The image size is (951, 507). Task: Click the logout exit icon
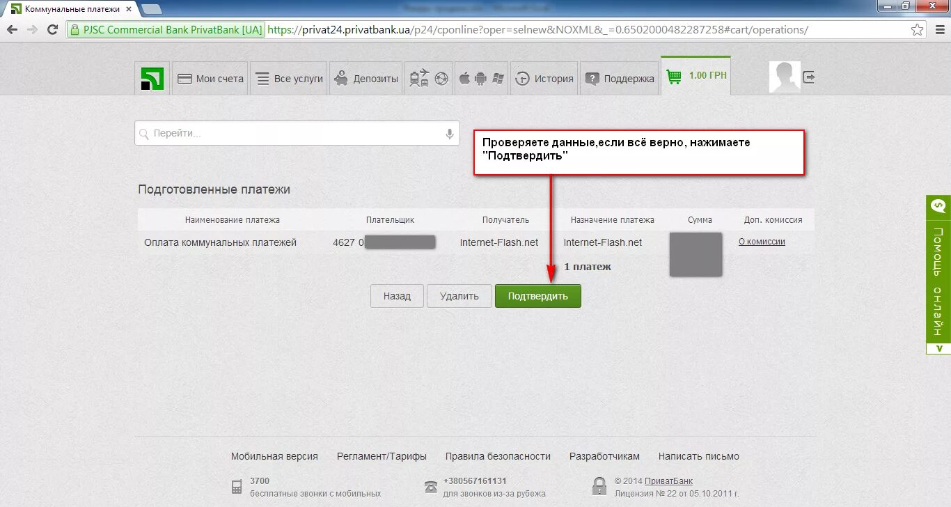point(809,77)
